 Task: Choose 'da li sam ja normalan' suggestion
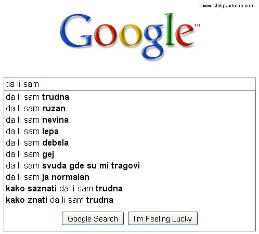pos(129,177)
